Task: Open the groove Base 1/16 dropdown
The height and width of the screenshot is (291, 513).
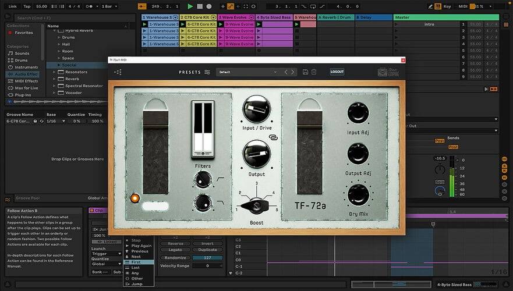Action: point(56,121)
